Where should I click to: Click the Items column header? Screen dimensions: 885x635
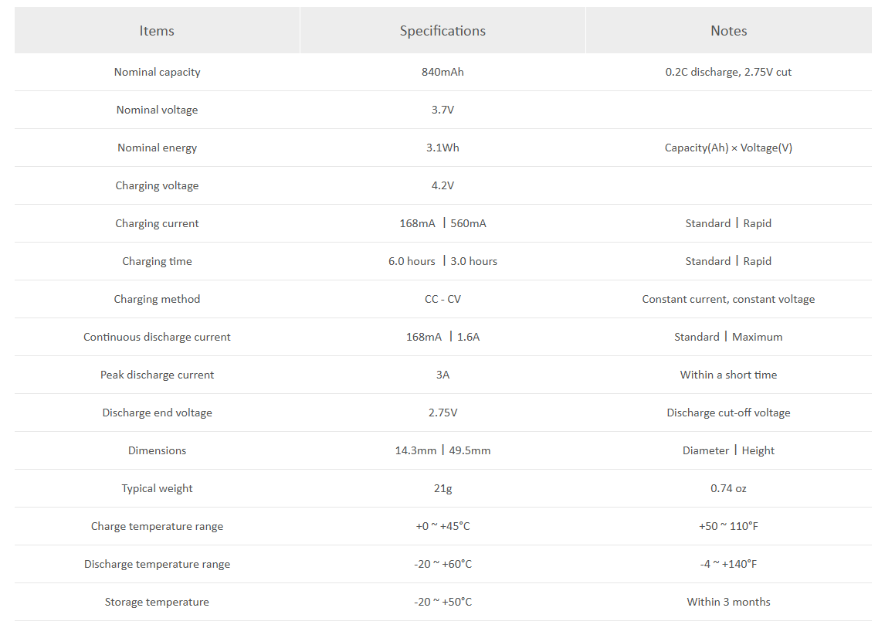(x=157, y=31)
